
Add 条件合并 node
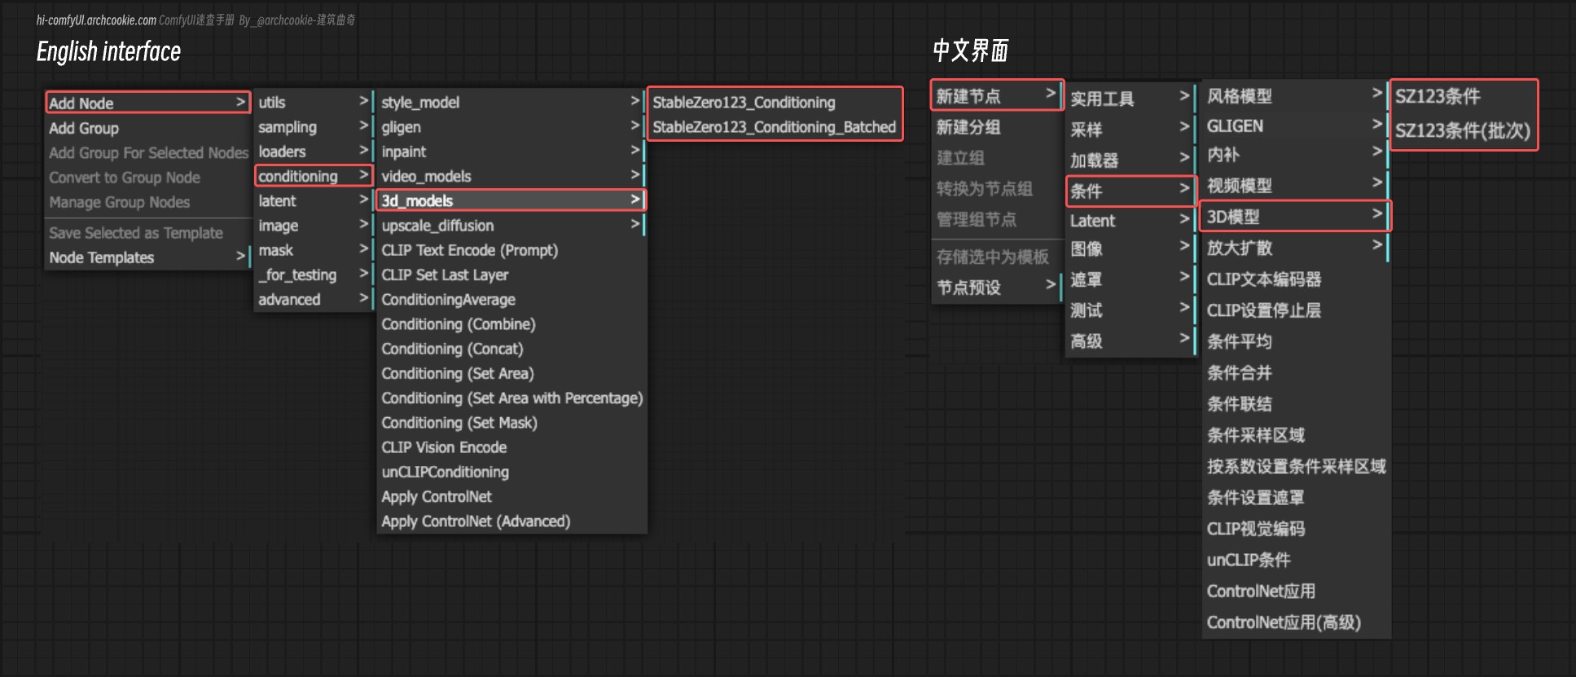click(x=1295, y=372)
